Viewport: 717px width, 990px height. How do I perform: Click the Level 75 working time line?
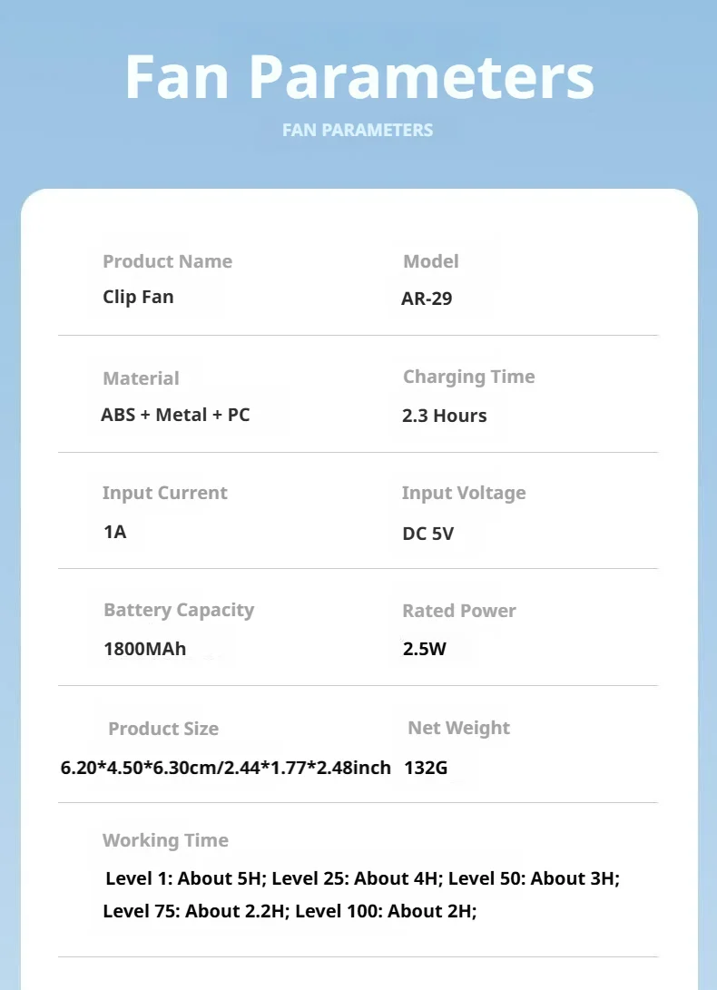[290, 911]
